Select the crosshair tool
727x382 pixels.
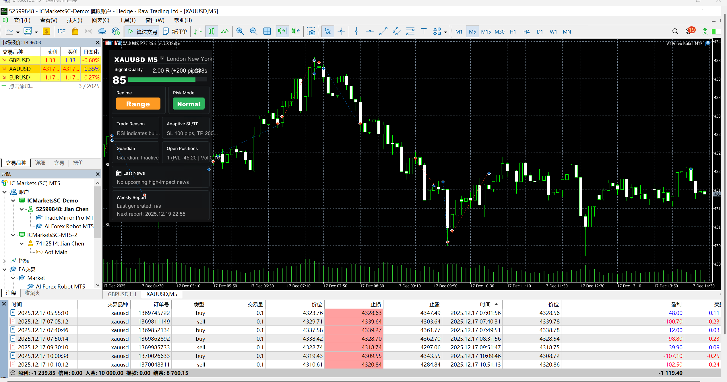pyautogui.click(x=341, y=32)
